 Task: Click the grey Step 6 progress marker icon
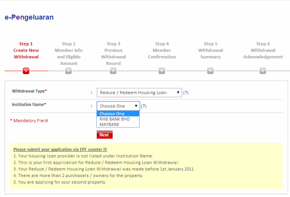point(263,71)
